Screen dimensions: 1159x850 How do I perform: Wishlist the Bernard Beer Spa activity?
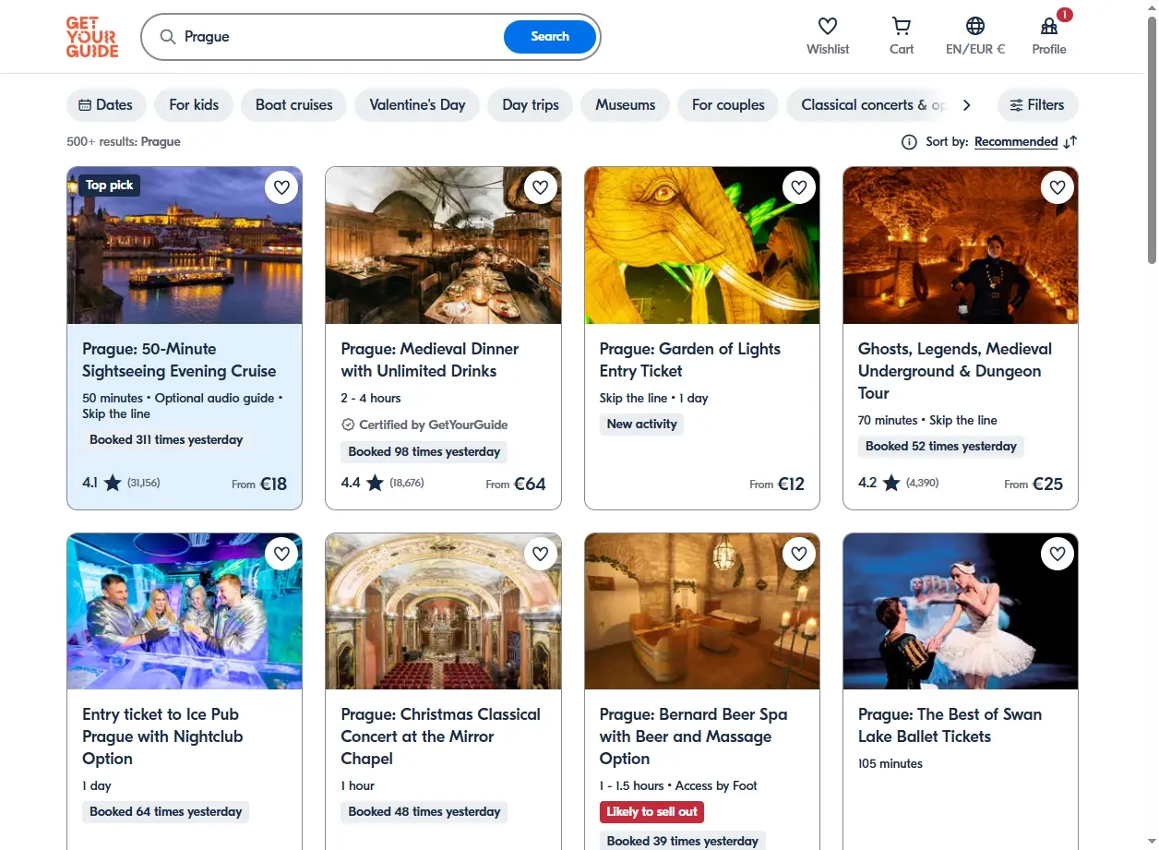click(x=799, y=554)
